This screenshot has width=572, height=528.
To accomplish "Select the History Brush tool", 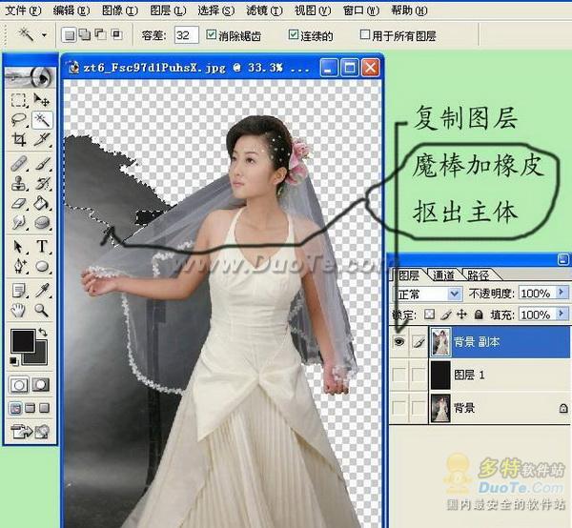I will [x=42, y=183].
